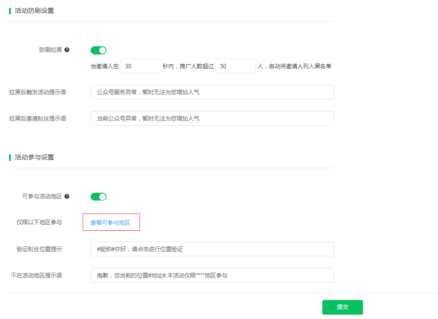Screen dimensions: 438x319
Task: Click green bar icon beside 活动防刷设置
Action: (10, 10)
